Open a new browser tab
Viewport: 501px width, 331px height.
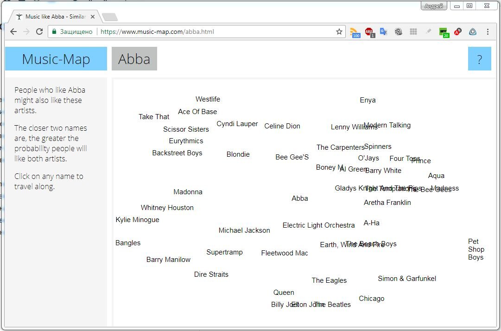[x=109, y=17]
